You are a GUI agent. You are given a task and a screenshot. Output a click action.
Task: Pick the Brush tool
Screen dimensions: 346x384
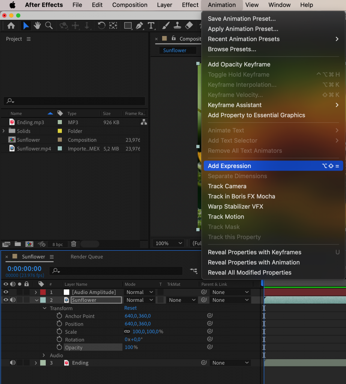pyautogui.click(x=166, y=25)
